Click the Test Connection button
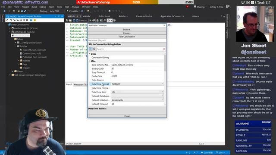The width and height of the screenshot is (276, 155). pos(127,37)
